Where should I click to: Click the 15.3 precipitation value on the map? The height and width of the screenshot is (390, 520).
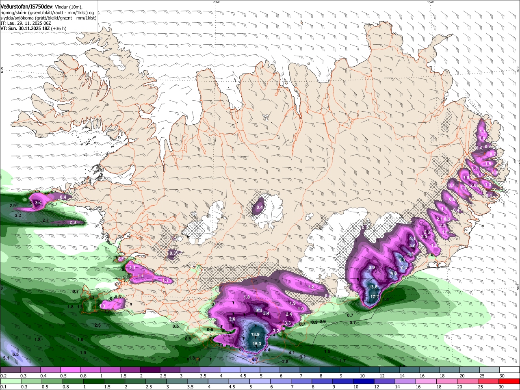(257, 344)
